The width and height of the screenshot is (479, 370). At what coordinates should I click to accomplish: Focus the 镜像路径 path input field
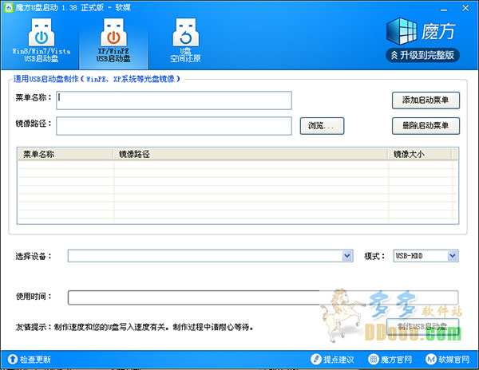click(174, 126)
